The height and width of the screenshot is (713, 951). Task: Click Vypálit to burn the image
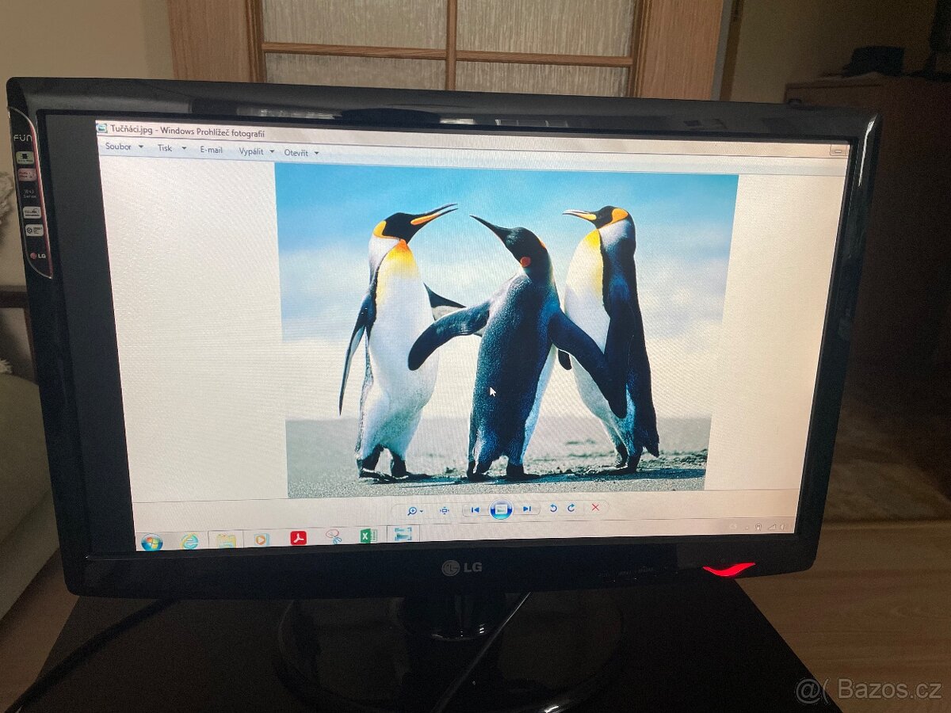click(254, 150)
